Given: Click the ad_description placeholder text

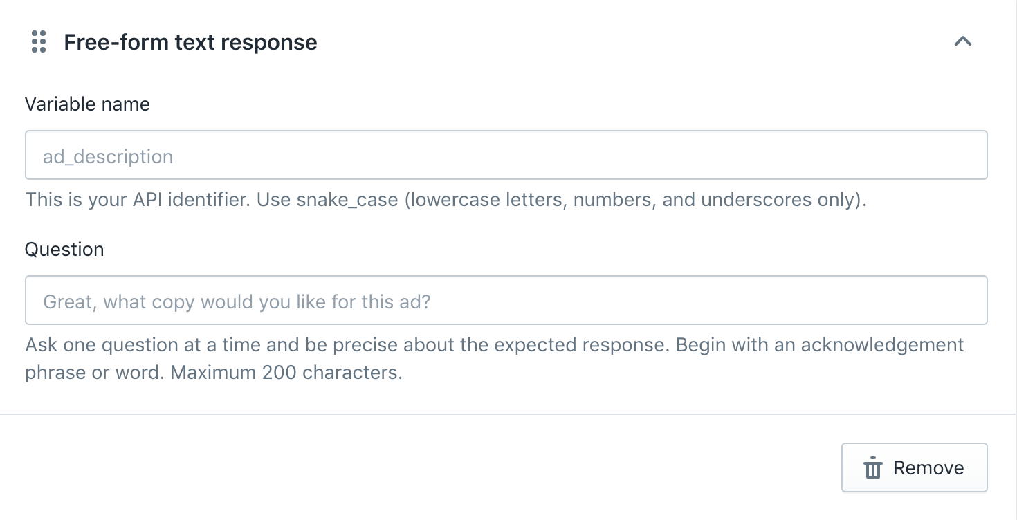Looking at the screenshot, I should [108, 156].
